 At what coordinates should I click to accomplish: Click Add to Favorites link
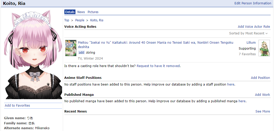[17, 106]
